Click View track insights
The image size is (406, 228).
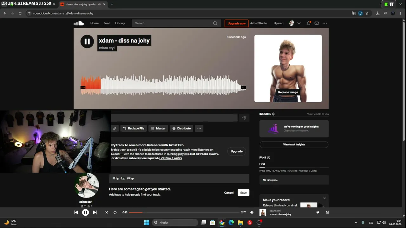pos(294,144)
